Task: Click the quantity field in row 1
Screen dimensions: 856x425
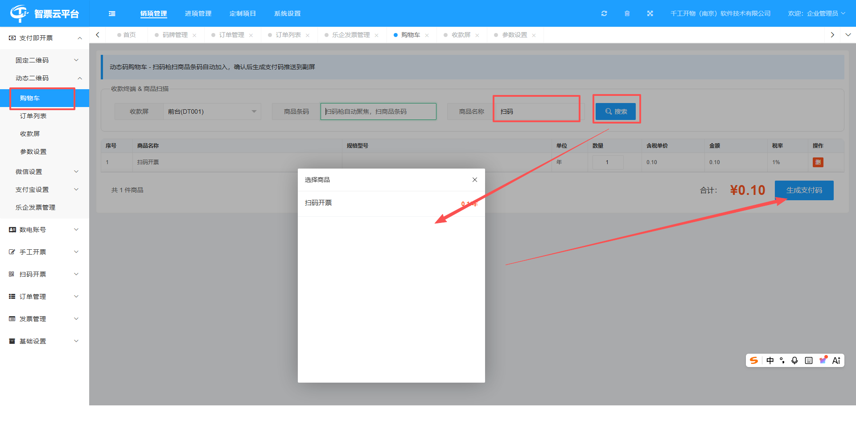Action: click(608, 162)
